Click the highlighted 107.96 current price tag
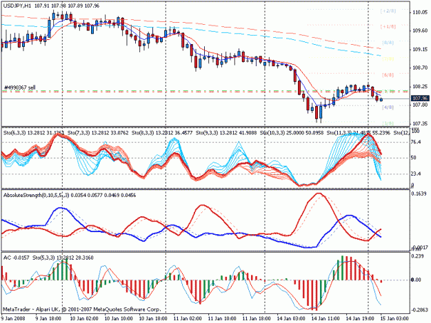 tap(420, 98)
